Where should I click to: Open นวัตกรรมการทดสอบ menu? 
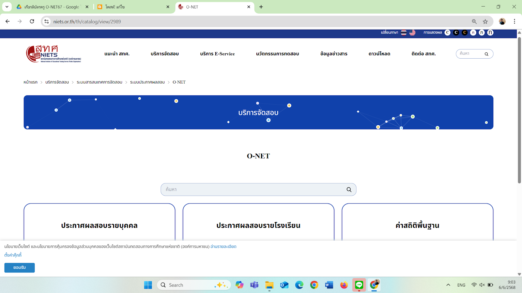point(277,54)
